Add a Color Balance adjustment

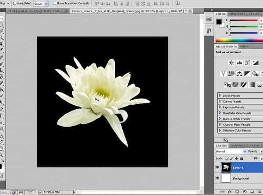239,74
